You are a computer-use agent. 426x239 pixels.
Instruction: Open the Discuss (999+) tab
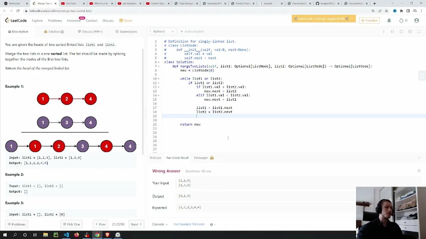(x=90, y=32)
